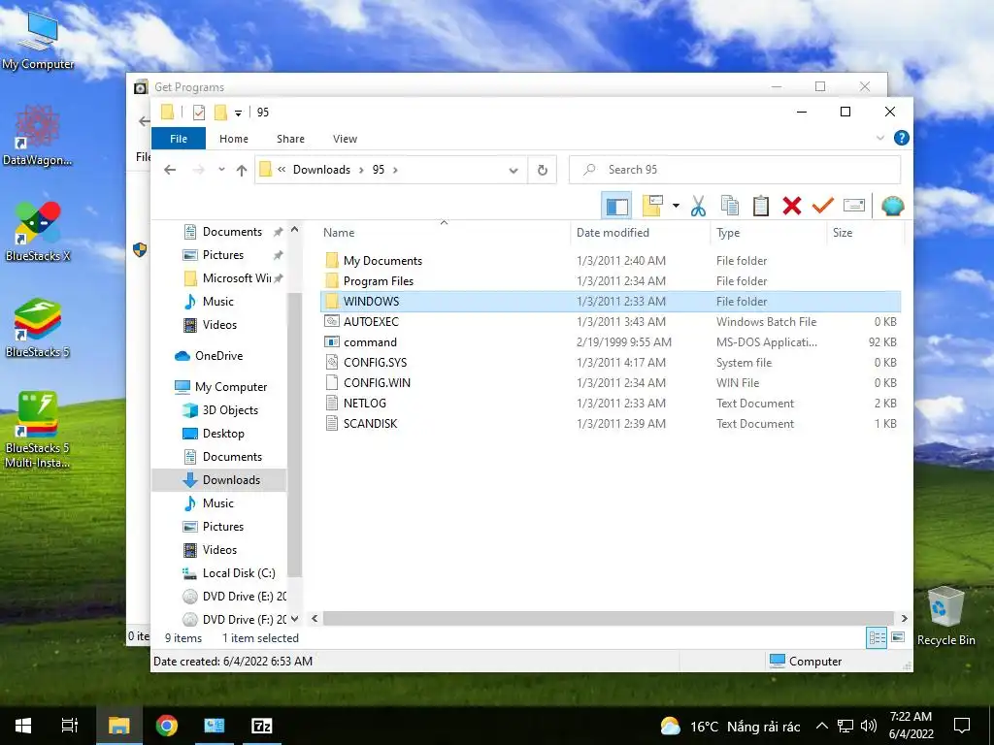Viewport: 994px width, 745px height.
Task: Click the Copy toolbar icon
Action: [730, 206]
